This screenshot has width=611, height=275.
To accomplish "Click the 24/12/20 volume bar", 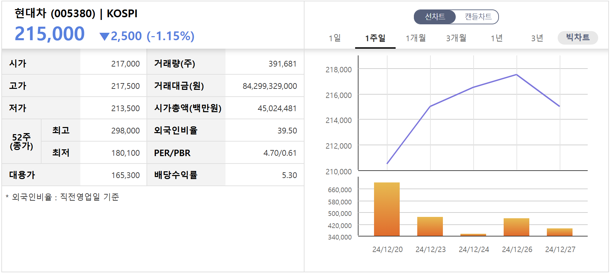I will (387, 209).
